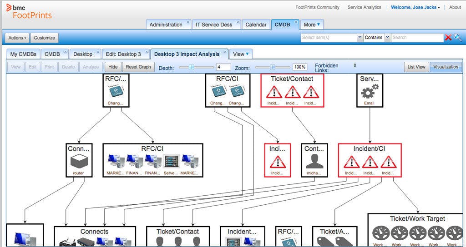Click the Chang... icon in RFC/... node
Image resolution: width=466 pixels, height=247 pixels.
tap(116, 91)
